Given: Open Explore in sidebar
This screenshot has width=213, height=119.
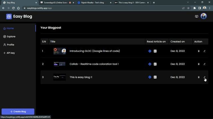Looking at the screenshot, I should tap(9, 37).
